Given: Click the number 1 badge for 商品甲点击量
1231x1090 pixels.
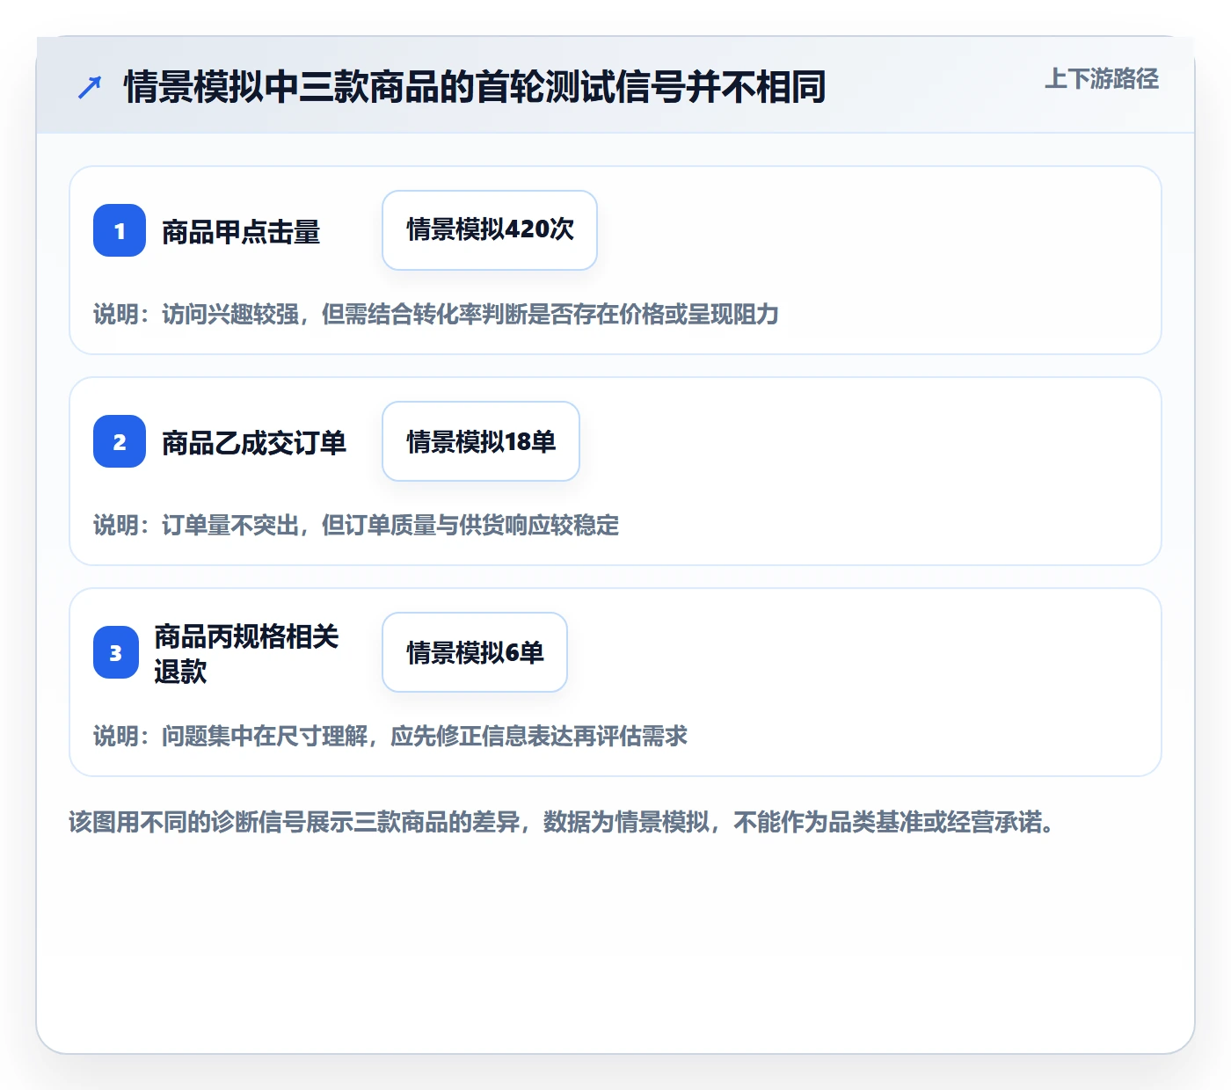Looking at the screenshot, I should (x=120, y=230).
